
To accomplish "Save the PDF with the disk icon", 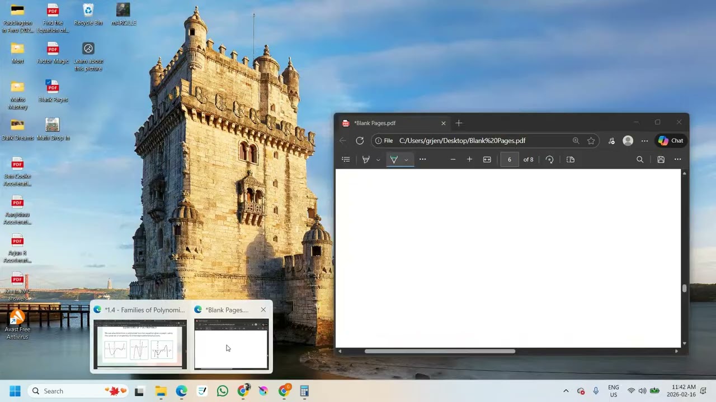I will (661, 160).
